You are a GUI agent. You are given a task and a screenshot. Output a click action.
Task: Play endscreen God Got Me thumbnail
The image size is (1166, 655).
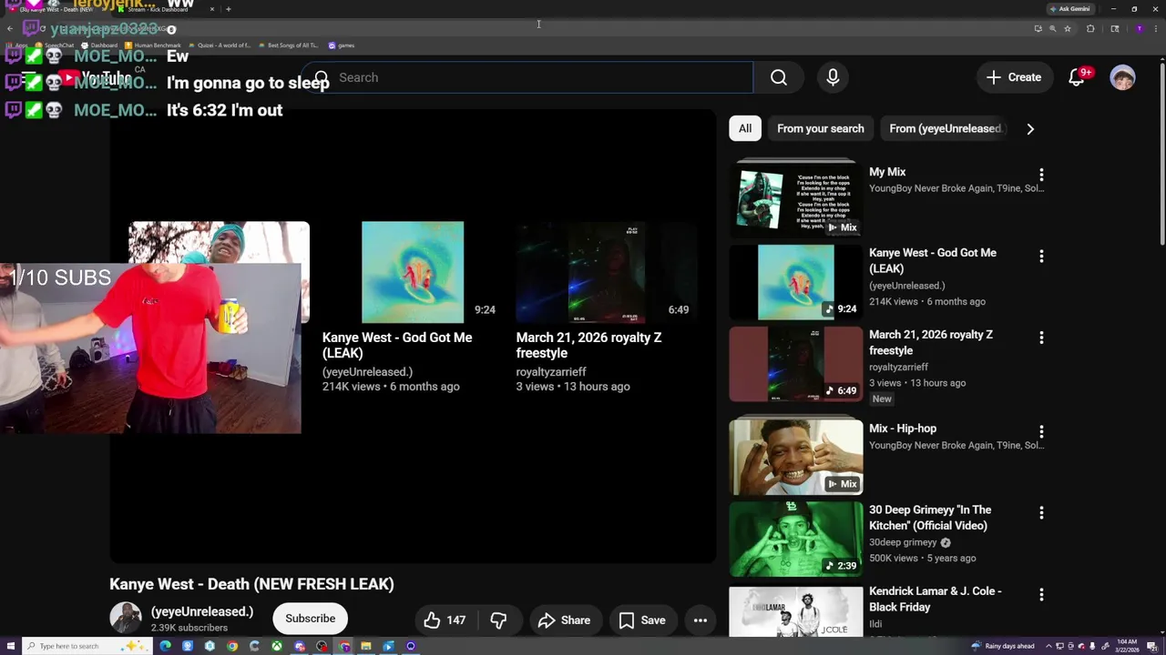[x=413, y=272]
